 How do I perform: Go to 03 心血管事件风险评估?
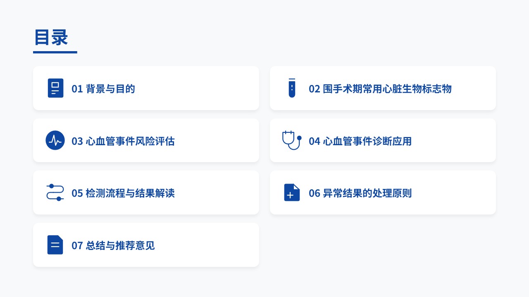point(123,141)
